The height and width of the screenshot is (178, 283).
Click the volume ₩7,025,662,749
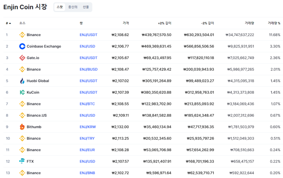tap(241, 58)
